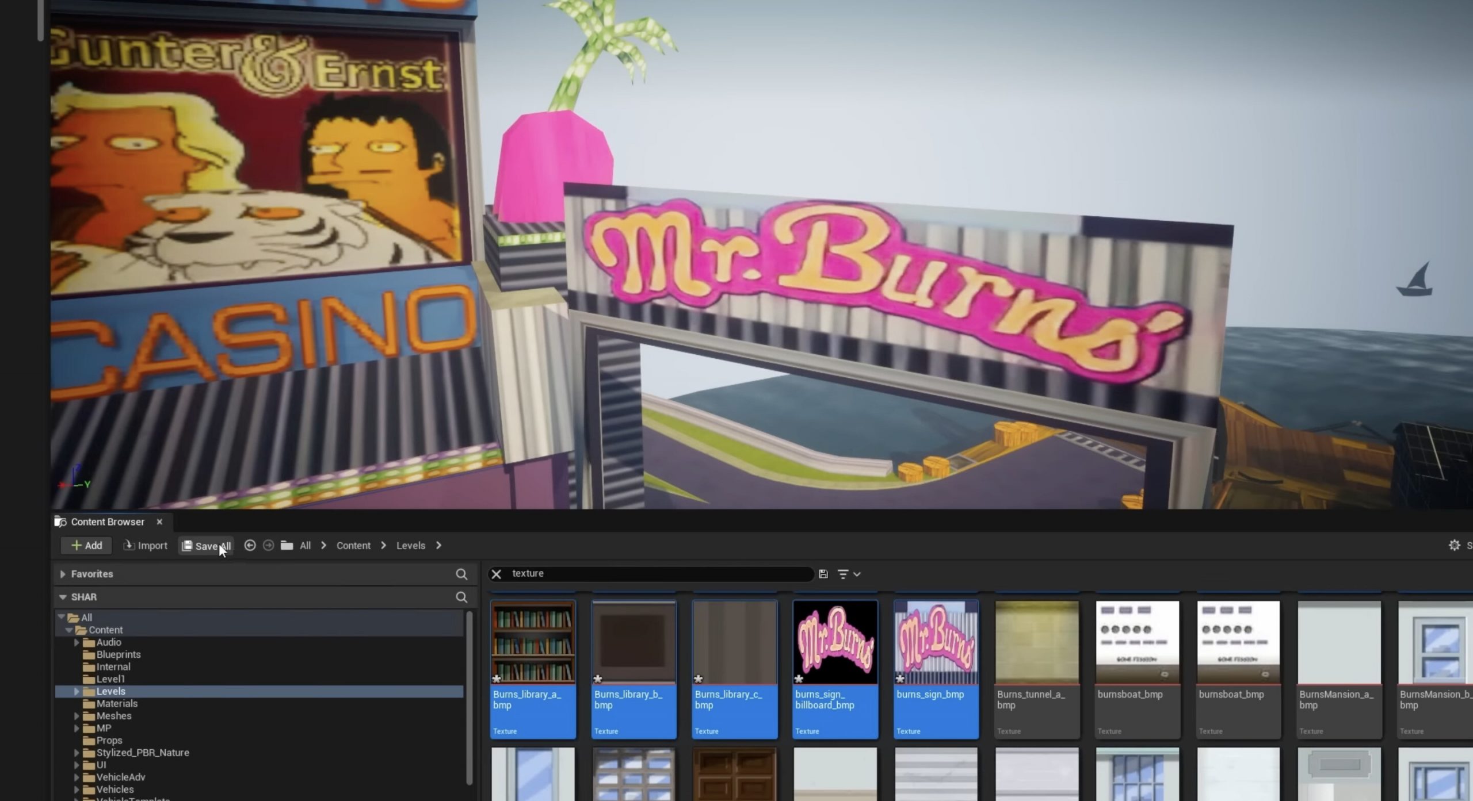
Task: Open Content Browser settings gear
Action: point(1454,545)
